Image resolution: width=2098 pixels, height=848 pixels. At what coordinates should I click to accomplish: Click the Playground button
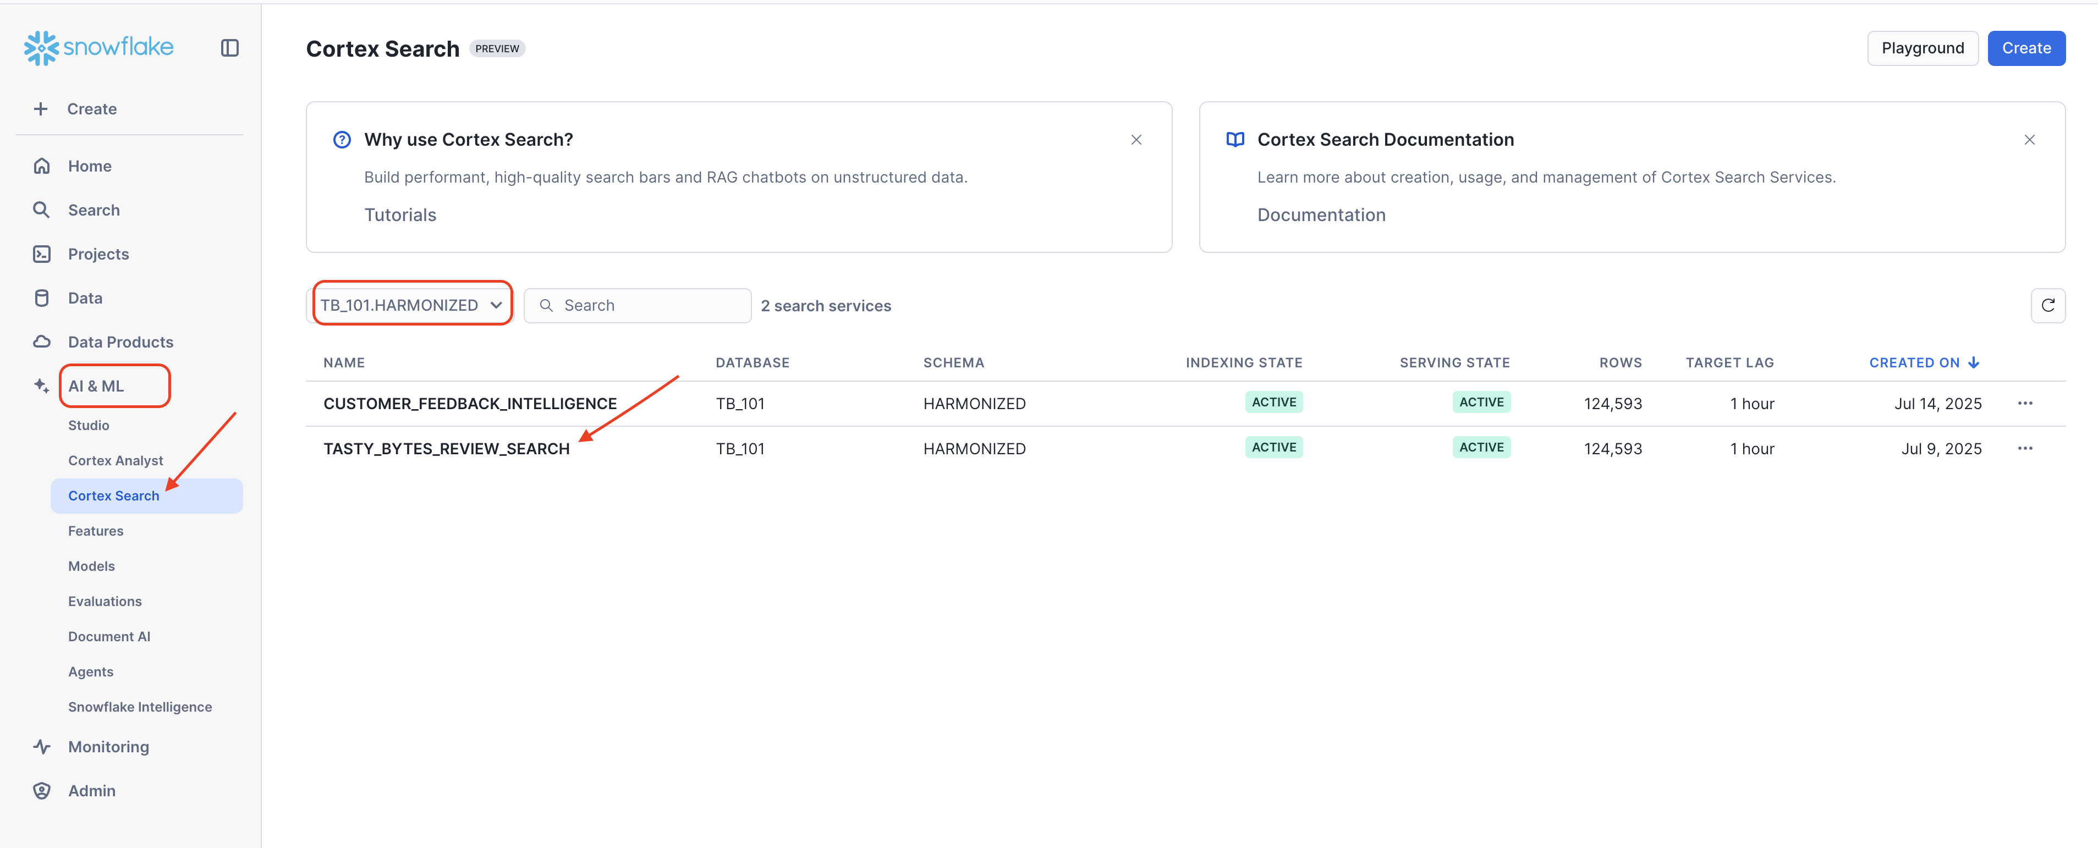(x=1922, y=48)
